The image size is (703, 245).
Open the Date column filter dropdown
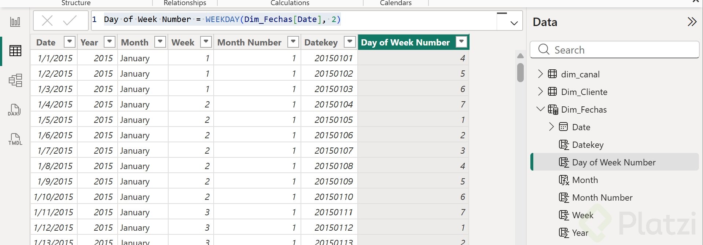click(69, 42)
